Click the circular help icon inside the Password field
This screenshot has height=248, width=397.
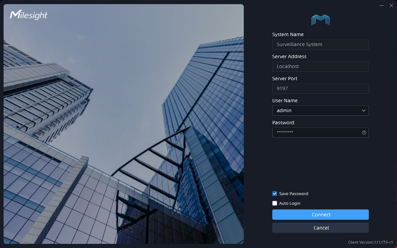(x=364, y=133)
